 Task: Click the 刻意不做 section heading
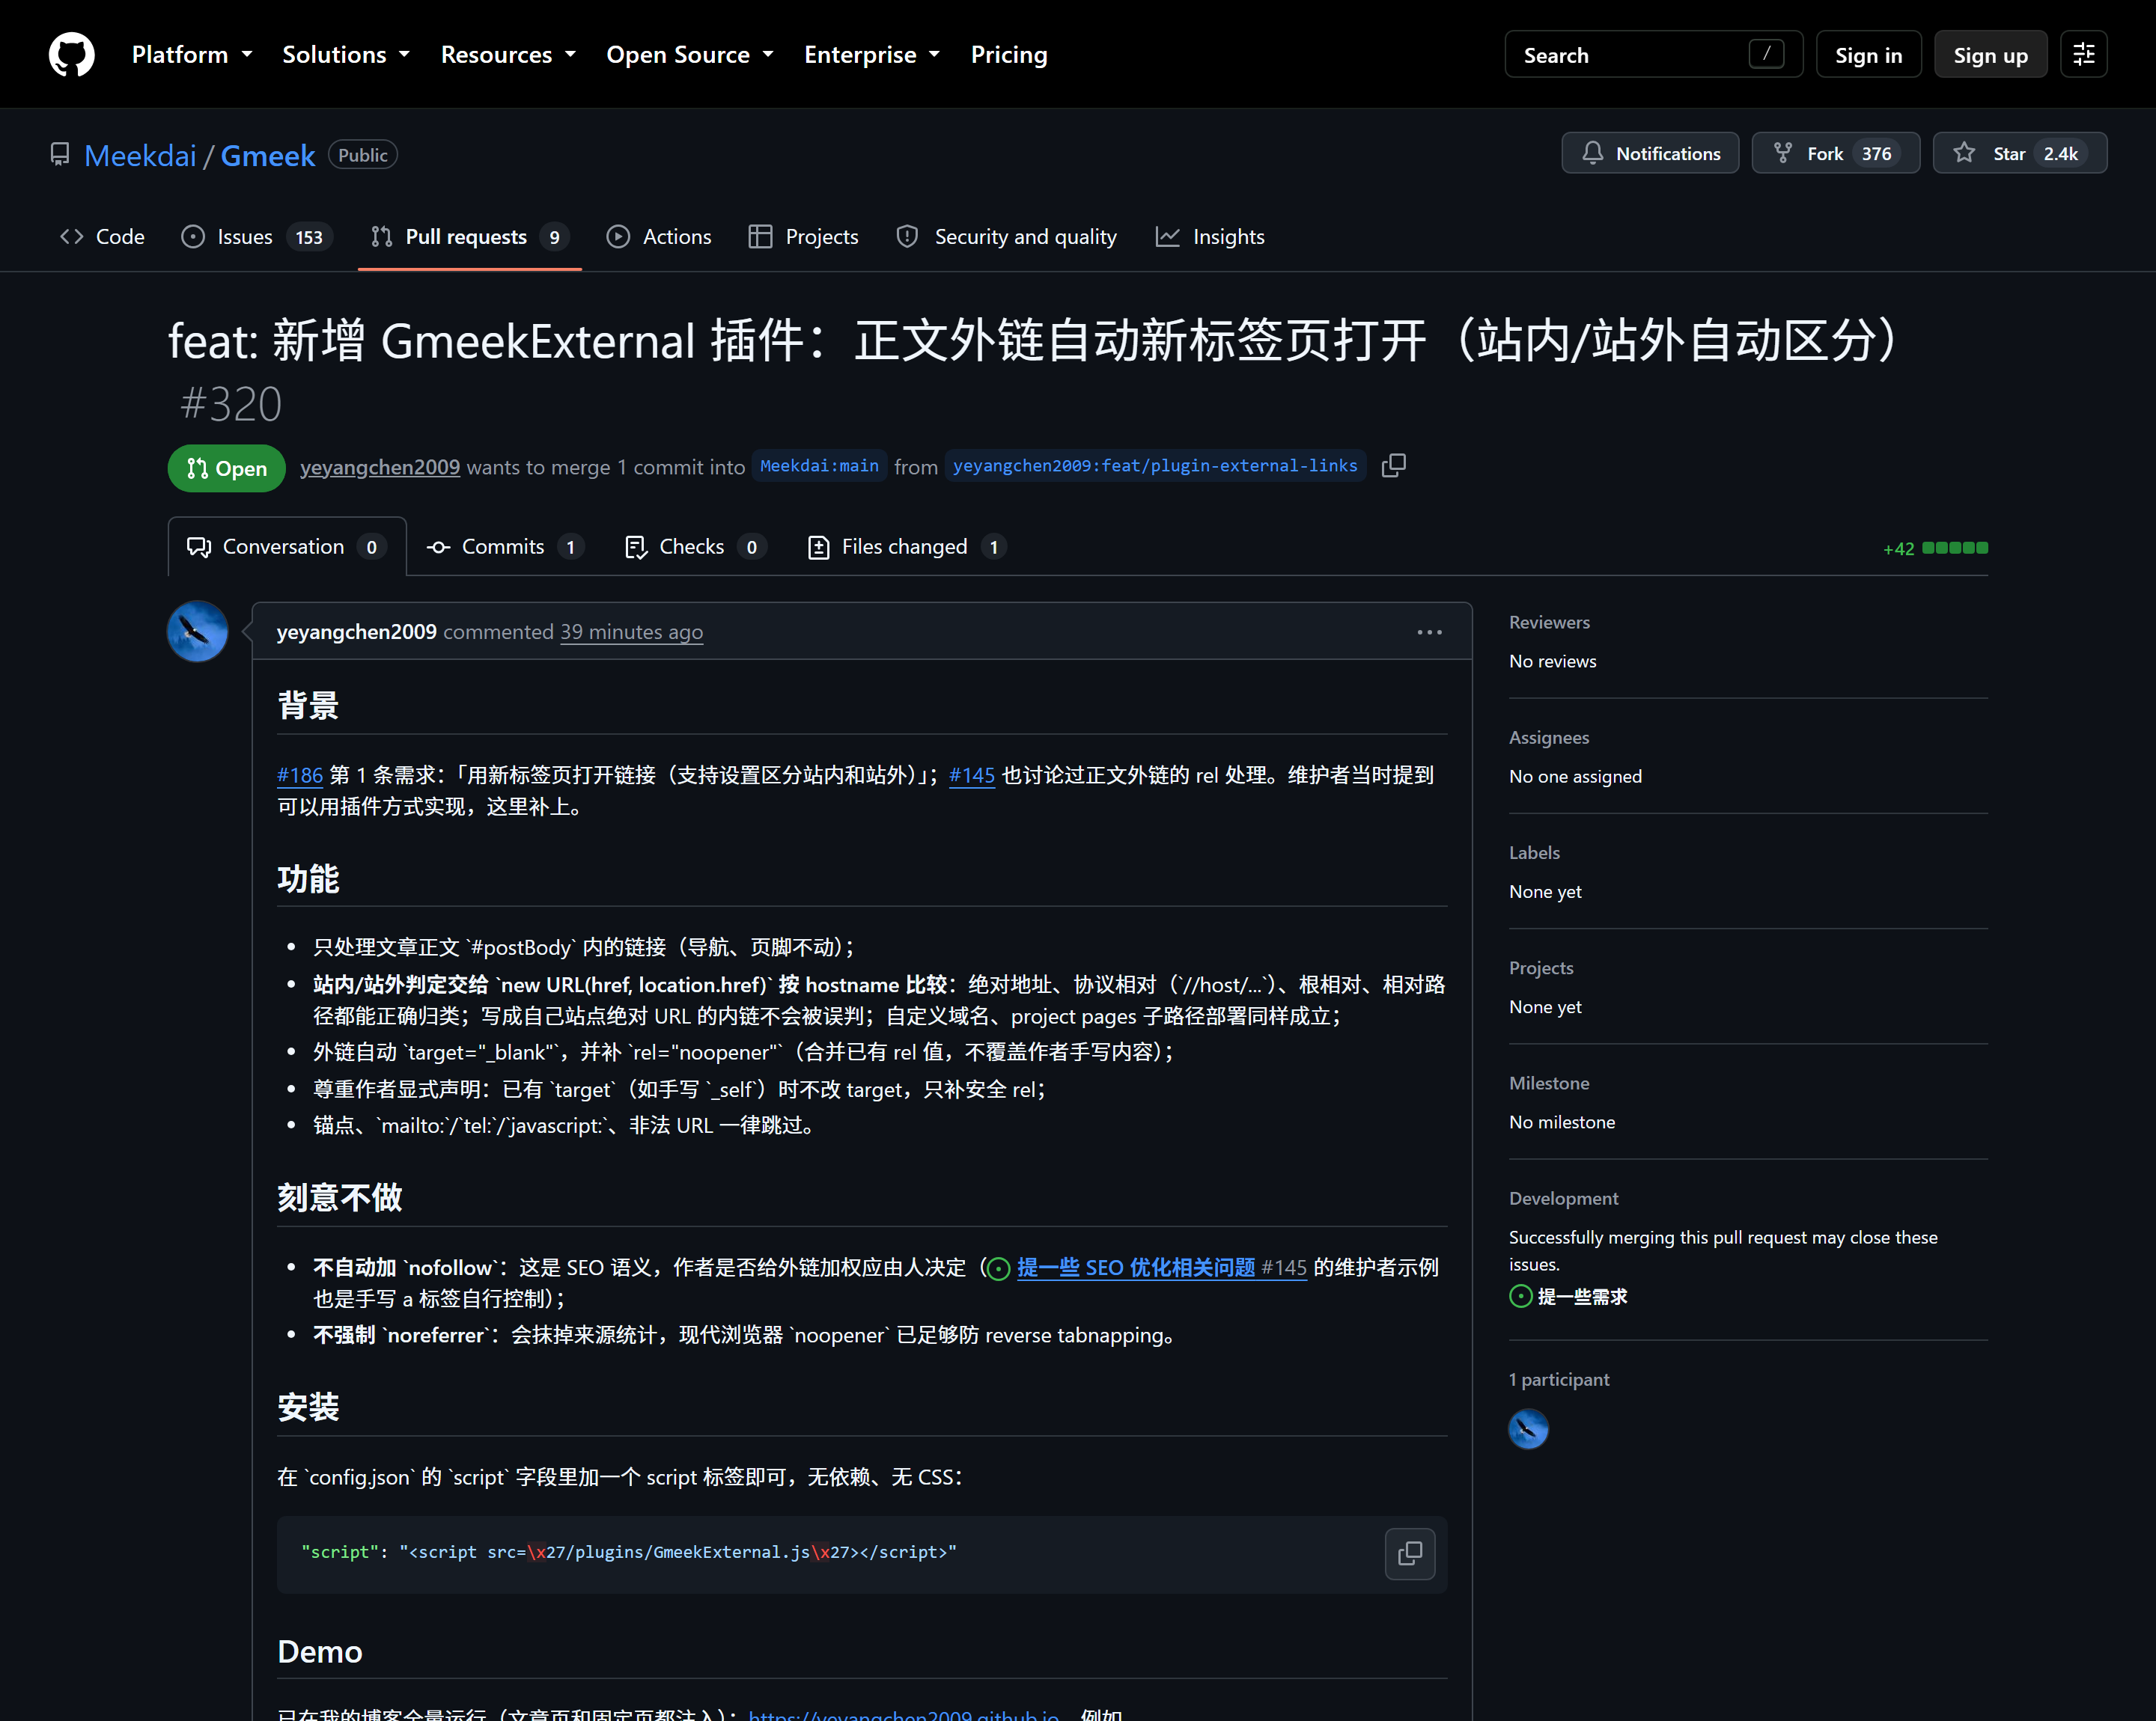click(x=340, y=1196)
